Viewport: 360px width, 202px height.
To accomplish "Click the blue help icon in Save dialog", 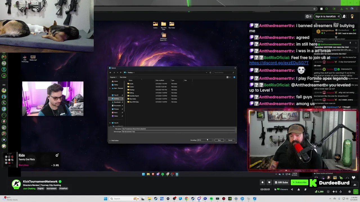I will click(234, 77).
